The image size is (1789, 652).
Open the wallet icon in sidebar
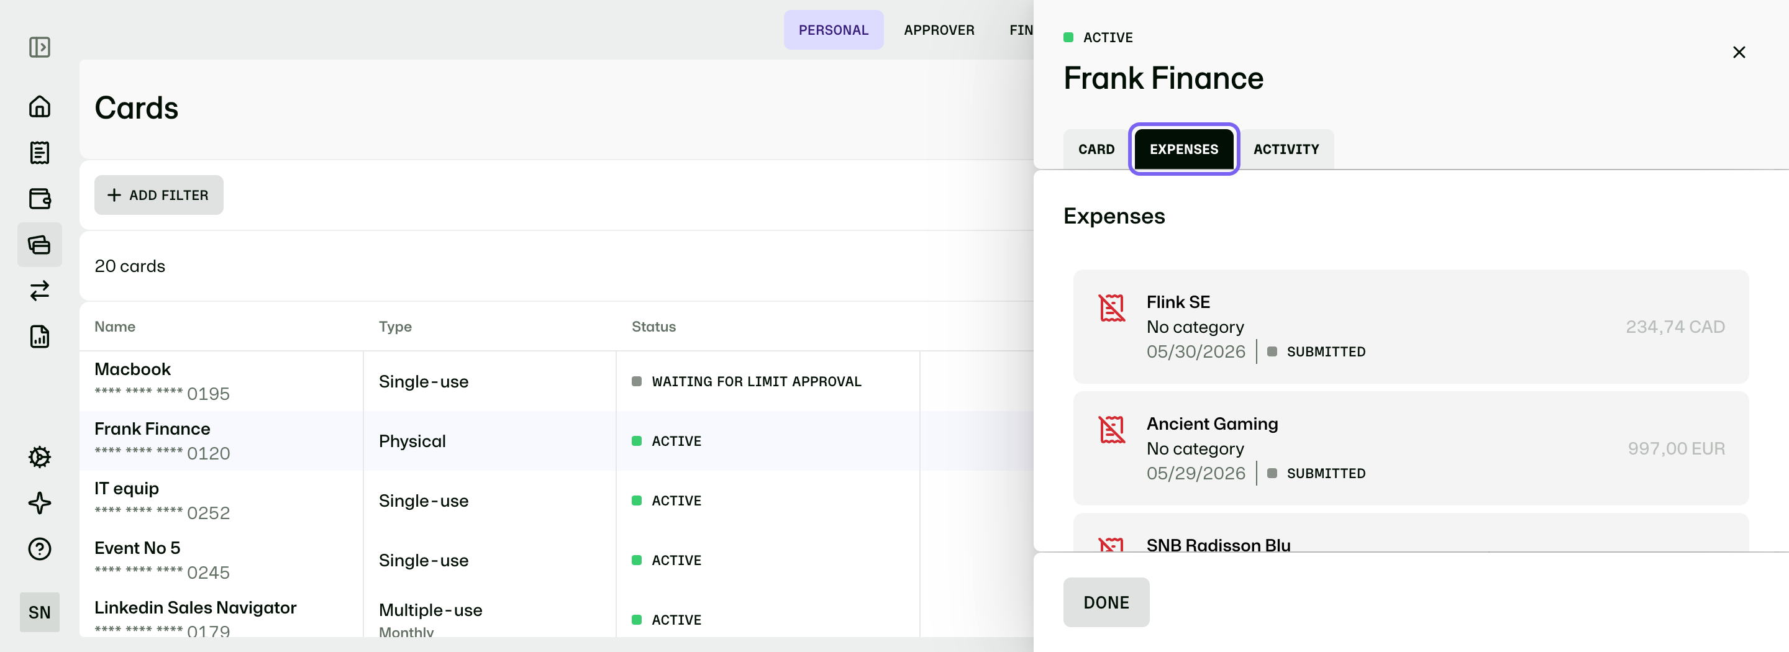40,199
